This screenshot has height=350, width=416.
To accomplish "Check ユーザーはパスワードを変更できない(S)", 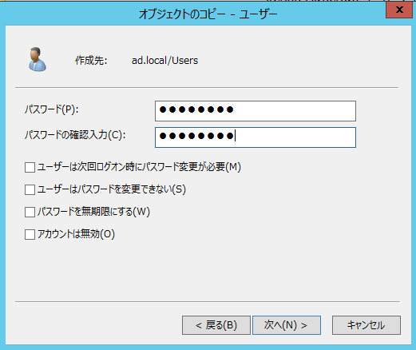I will 30,190.
